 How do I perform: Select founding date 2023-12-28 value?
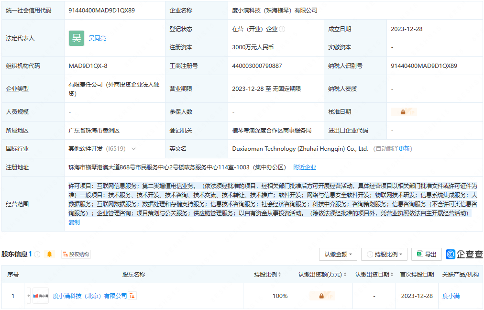click(x=407, y=29)
